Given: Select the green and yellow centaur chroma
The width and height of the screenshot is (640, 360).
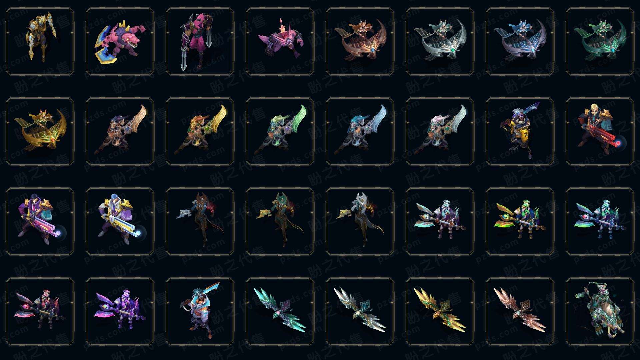Looking at the screenshot, I should point(520,221).
